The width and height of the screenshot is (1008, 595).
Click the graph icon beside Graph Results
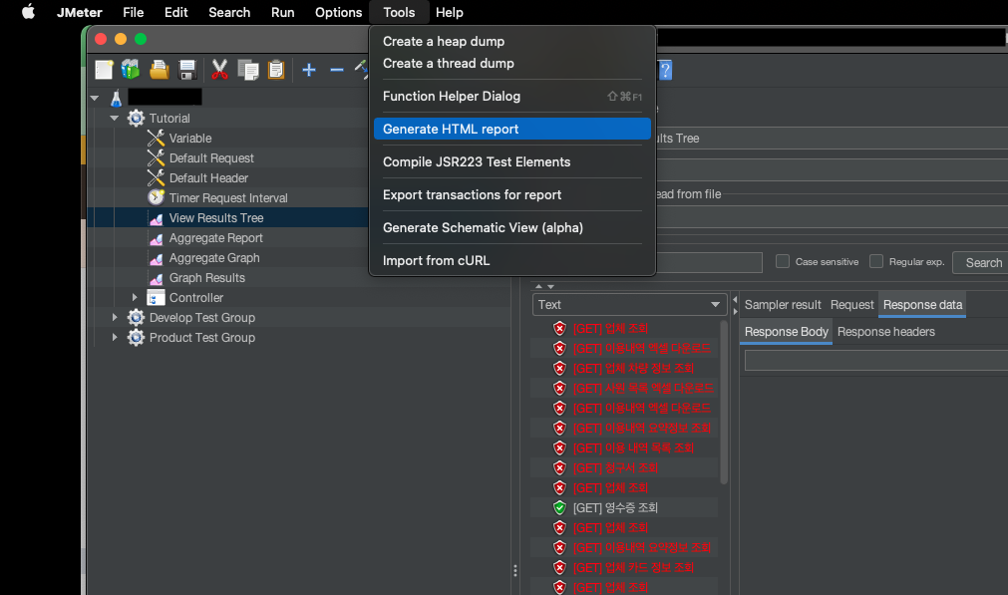(156, 278)
